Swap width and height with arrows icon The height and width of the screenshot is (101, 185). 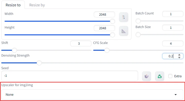click(123, 17)
